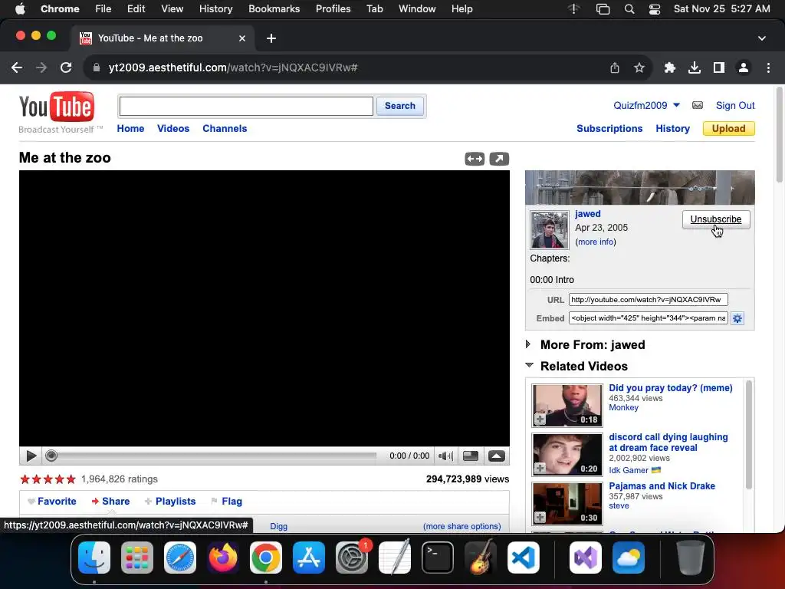Open Chrome three-dot menu
The width and height of the screenshot is (785, 589).
[x=768, y=67]
